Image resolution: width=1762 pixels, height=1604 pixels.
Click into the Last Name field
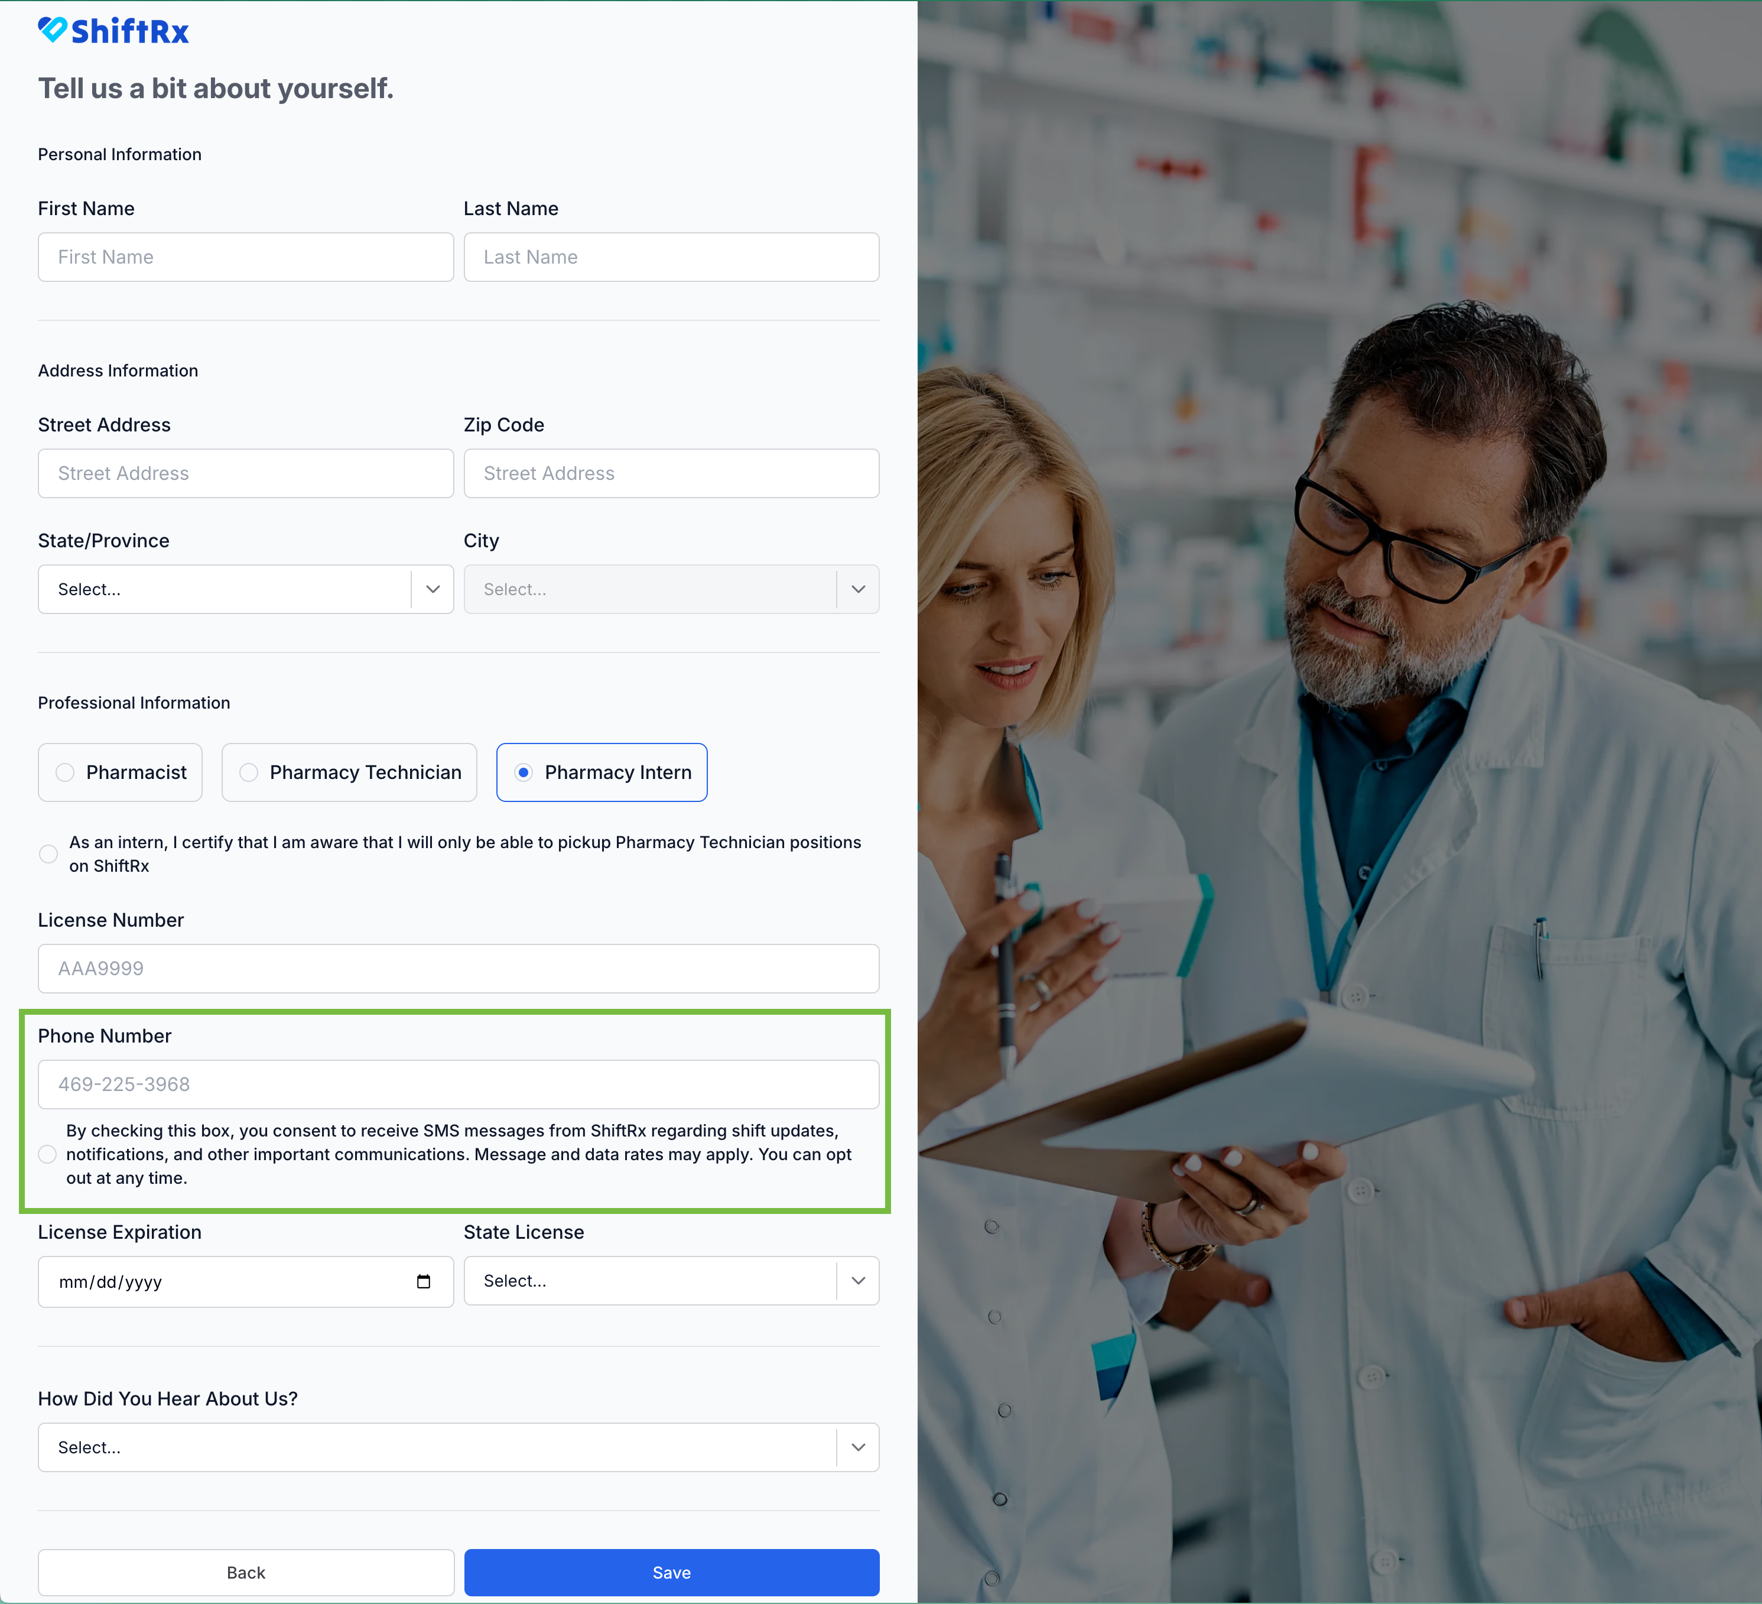[x=671, y=257]
